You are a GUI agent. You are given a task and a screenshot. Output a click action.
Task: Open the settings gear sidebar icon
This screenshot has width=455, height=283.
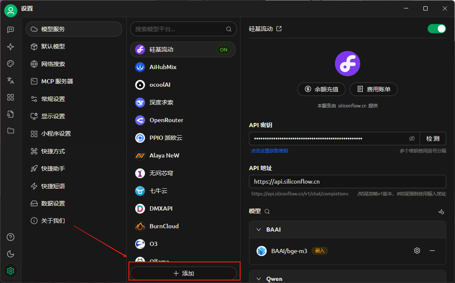pyautogui.click(x=11, y=271)
